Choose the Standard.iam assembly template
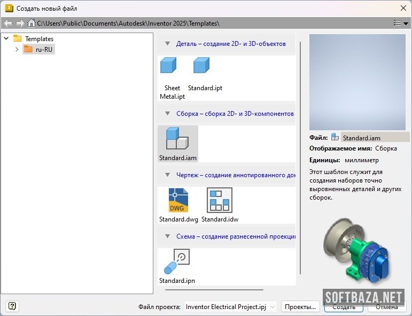This screenshot has width=412, height=316. point(177,139)
